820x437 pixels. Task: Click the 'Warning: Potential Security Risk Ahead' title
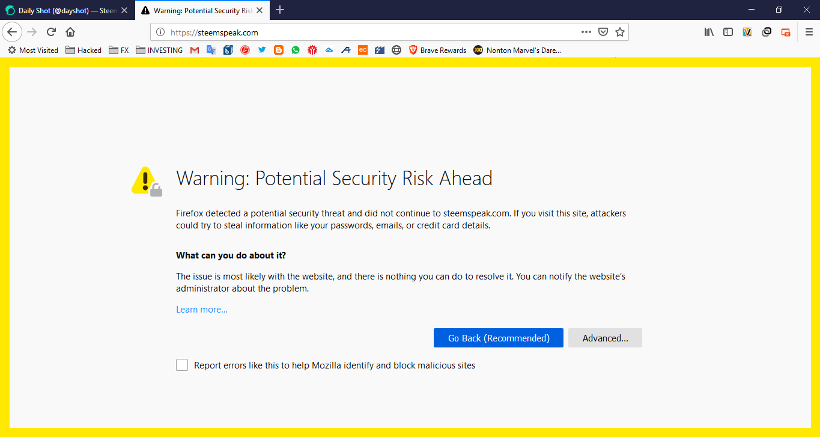tap(334, 179)
